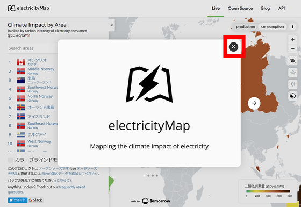This screenshot has height=207, width=301.
Task: Jump to last onboarding pagination dot
Action: (x=157, y=175)
